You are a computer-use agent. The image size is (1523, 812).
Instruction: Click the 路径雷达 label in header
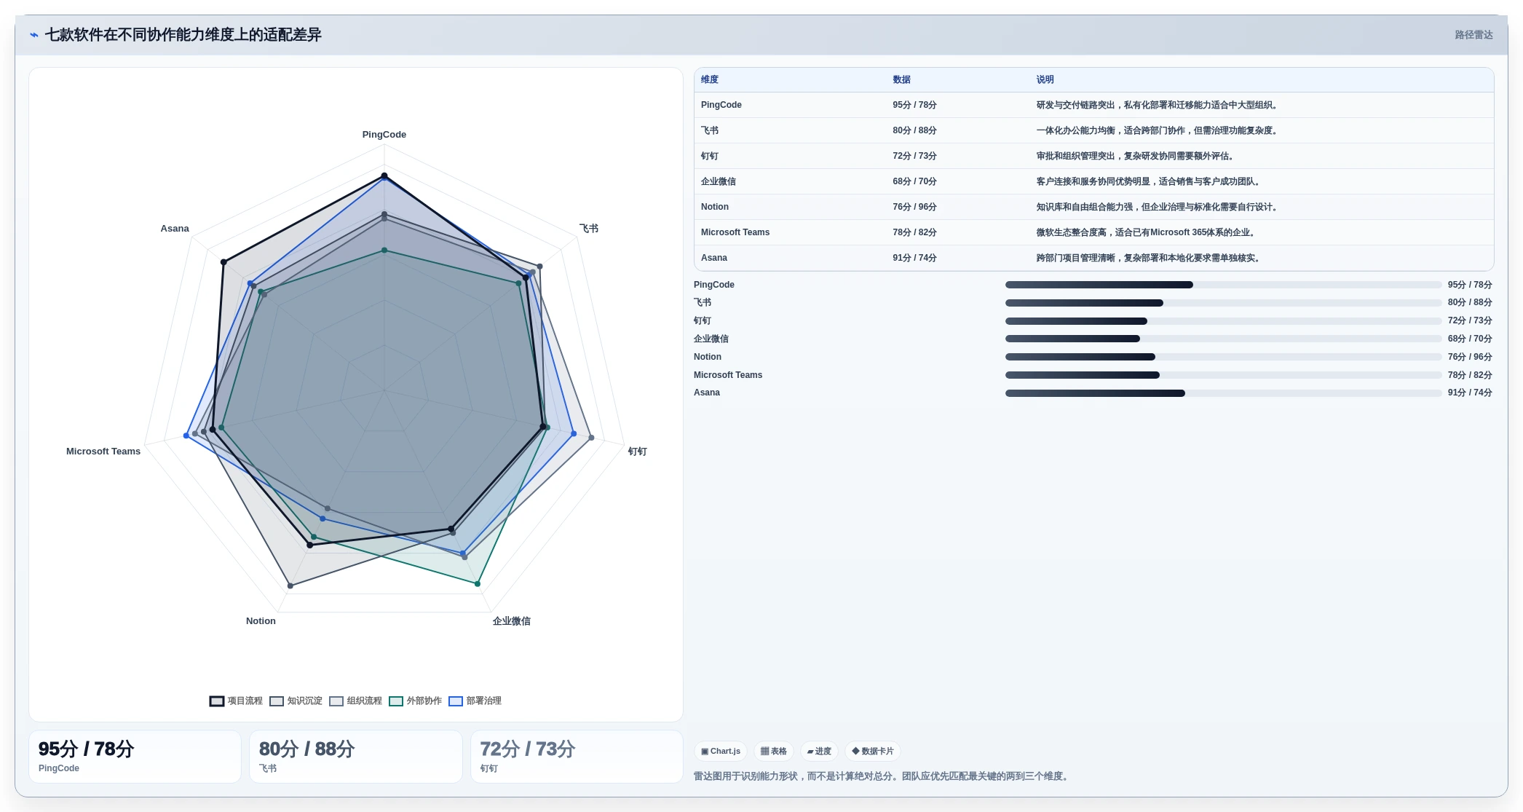click(1473, 35)
